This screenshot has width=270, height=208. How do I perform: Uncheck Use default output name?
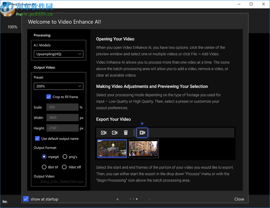(x=37, y=138)
